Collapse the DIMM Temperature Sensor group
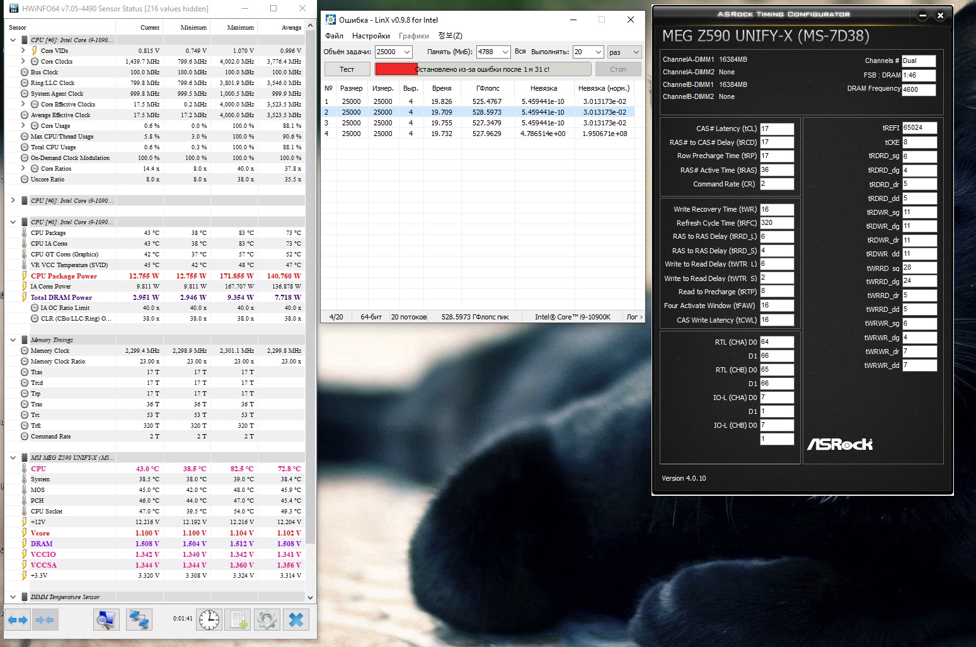This screenshot has height=647, width=976. pos(13,597)
